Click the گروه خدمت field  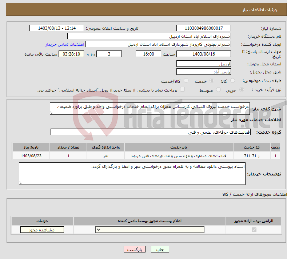click(x=151, y=132)
